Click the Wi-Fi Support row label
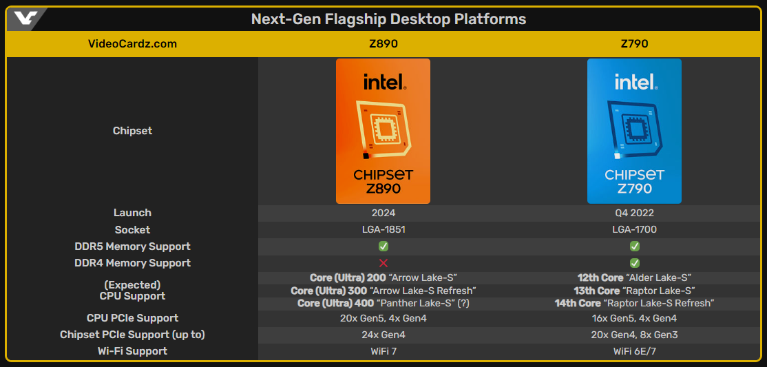 point(133,351)
